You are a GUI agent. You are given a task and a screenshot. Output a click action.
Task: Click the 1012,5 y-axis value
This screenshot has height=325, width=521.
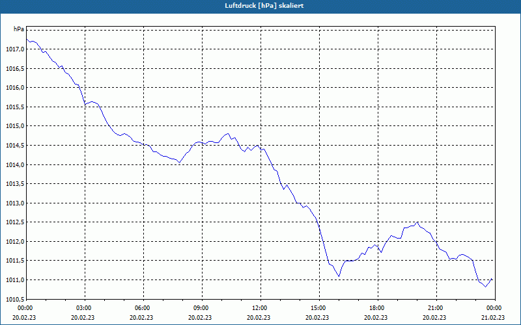pos(14,222)
